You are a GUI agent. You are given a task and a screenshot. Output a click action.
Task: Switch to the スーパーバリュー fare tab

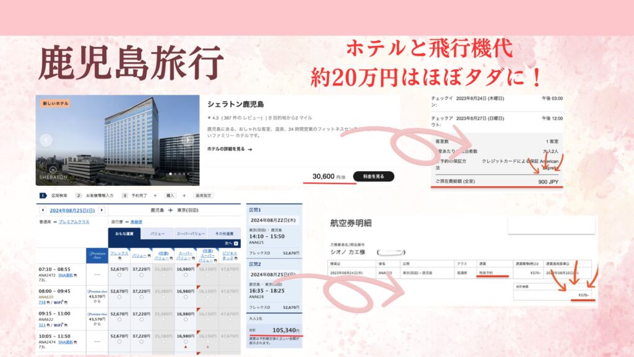(x=191, y=234)
